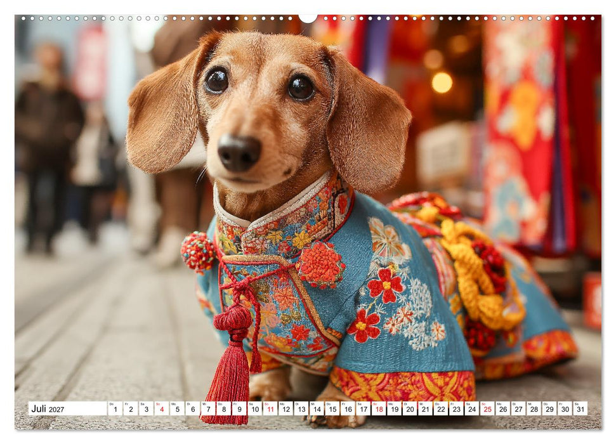Click date cell 16

(348, 408)
